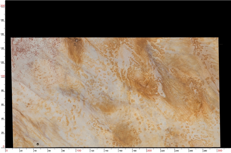Image resolution: width=231 pixels, height=153 pixels.
Task: Click the red 0 label on horizontal ruler
Action: pos(7,151)
